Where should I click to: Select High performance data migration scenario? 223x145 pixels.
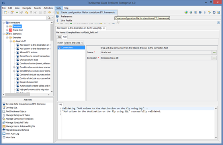(34, 89)
